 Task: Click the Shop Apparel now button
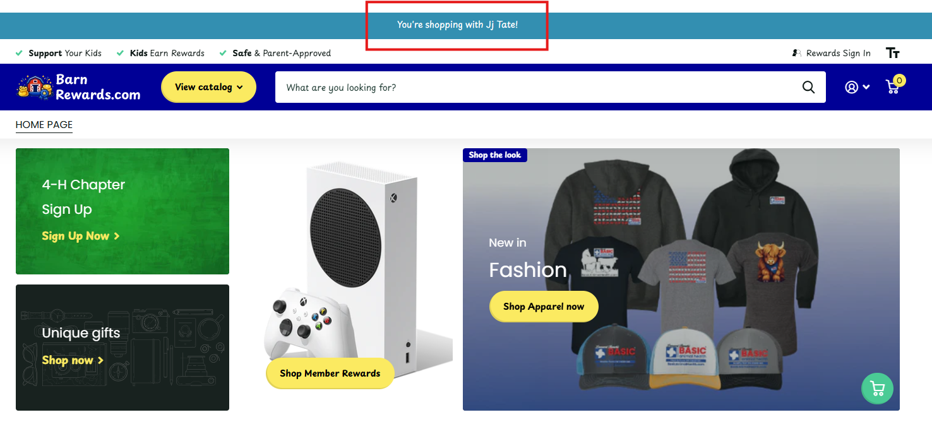[543, 307]
